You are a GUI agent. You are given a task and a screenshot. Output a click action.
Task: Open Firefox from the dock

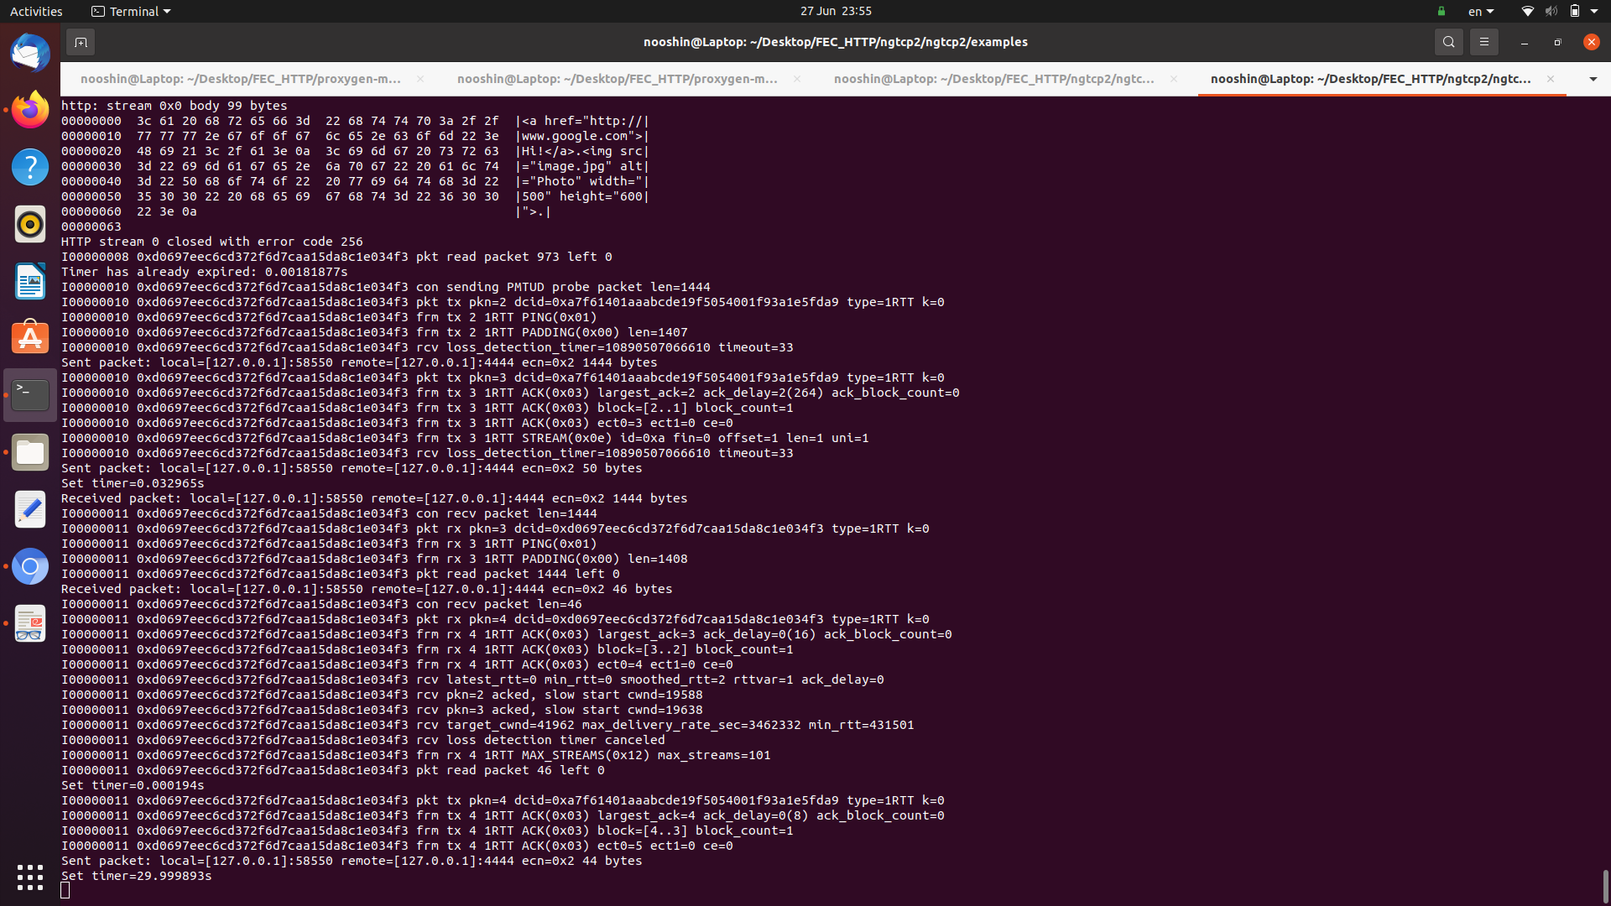click(30, 110)
